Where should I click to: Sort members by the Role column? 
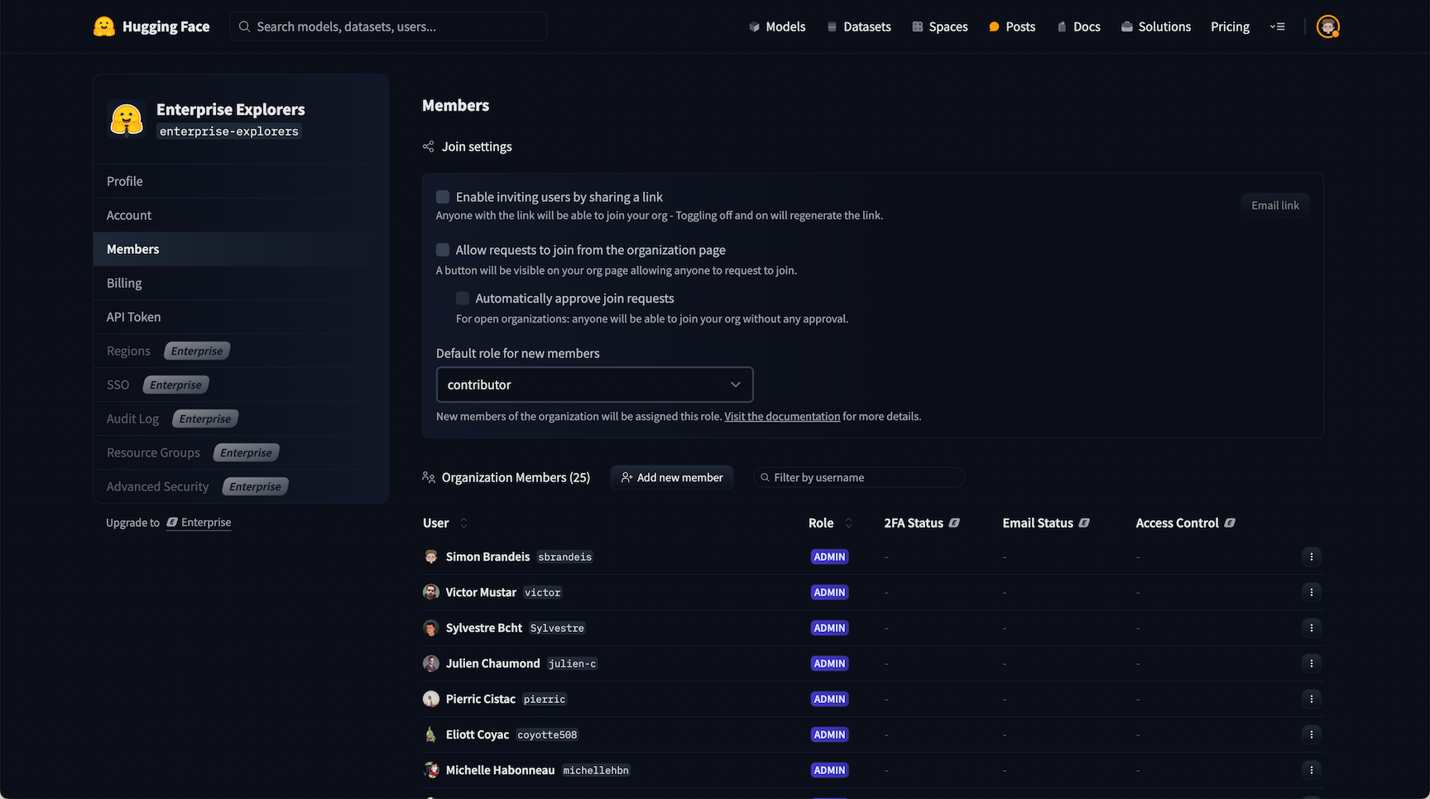pos(847,523)
